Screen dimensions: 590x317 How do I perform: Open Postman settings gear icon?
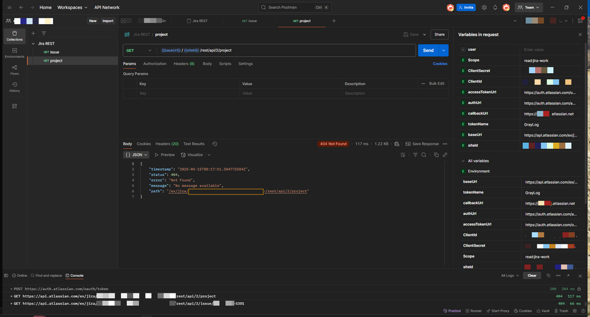484,8
